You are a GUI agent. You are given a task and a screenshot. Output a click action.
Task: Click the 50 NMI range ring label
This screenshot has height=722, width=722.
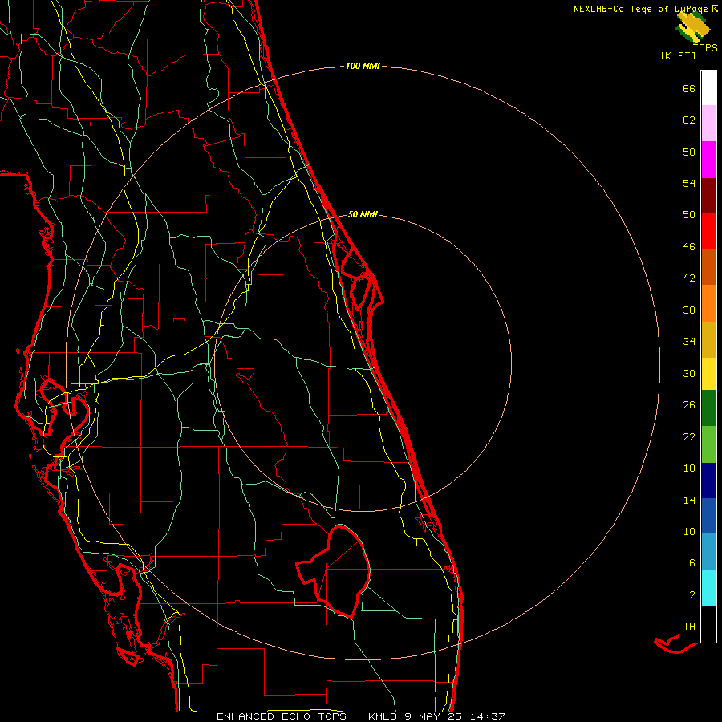363,214
